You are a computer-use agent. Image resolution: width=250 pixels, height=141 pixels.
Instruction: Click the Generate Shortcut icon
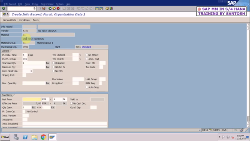[101, 9]
